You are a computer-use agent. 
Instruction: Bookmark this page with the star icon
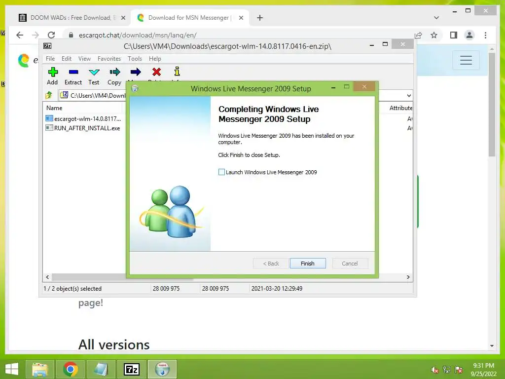[x=434, y=35]
